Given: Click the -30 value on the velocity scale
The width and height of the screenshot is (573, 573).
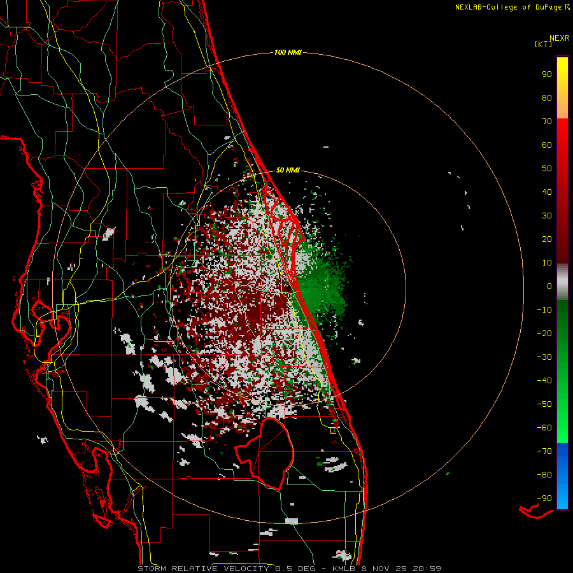Looking at the screenshot, I should 544,357.
